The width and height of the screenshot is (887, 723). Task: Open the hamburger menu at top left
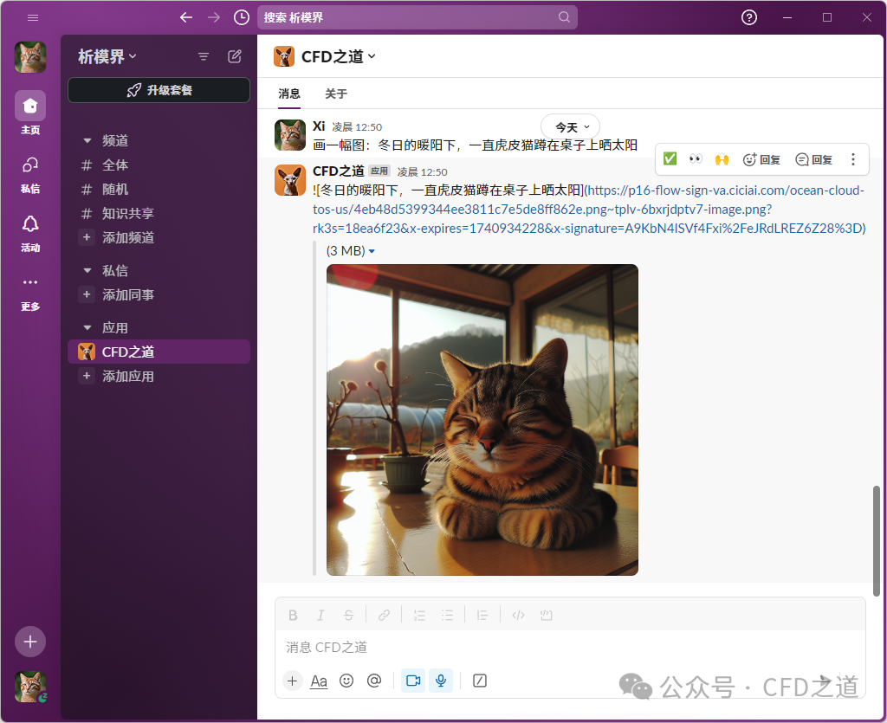point(33,17)
